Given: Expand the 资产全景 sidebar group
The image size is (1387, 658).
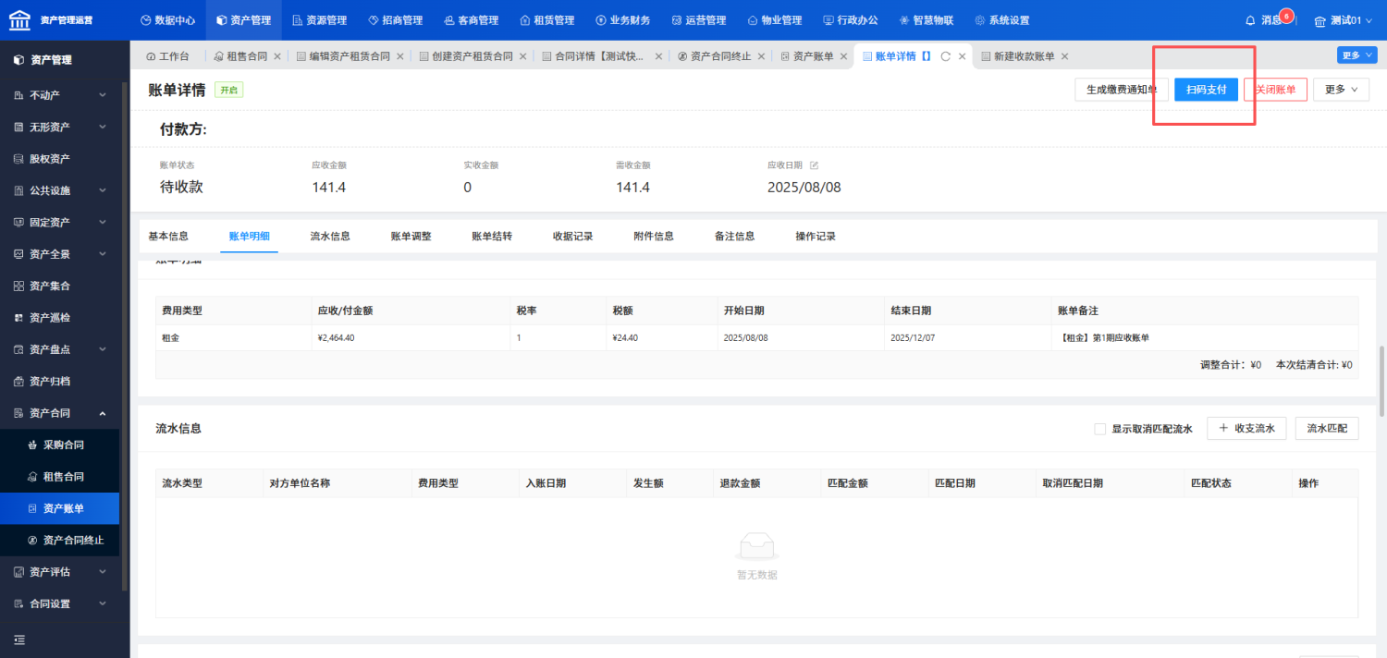Looking at the screenshot, I should click(60, 253).
